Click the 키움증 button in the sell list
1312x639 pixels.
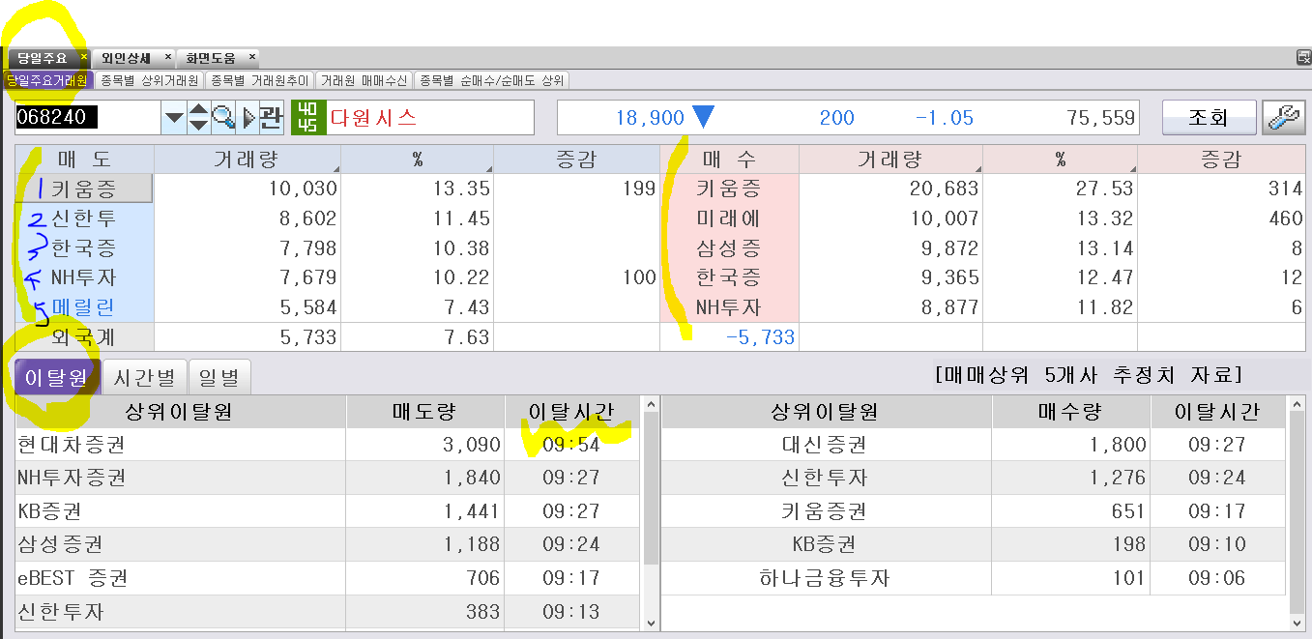[85, 189]
